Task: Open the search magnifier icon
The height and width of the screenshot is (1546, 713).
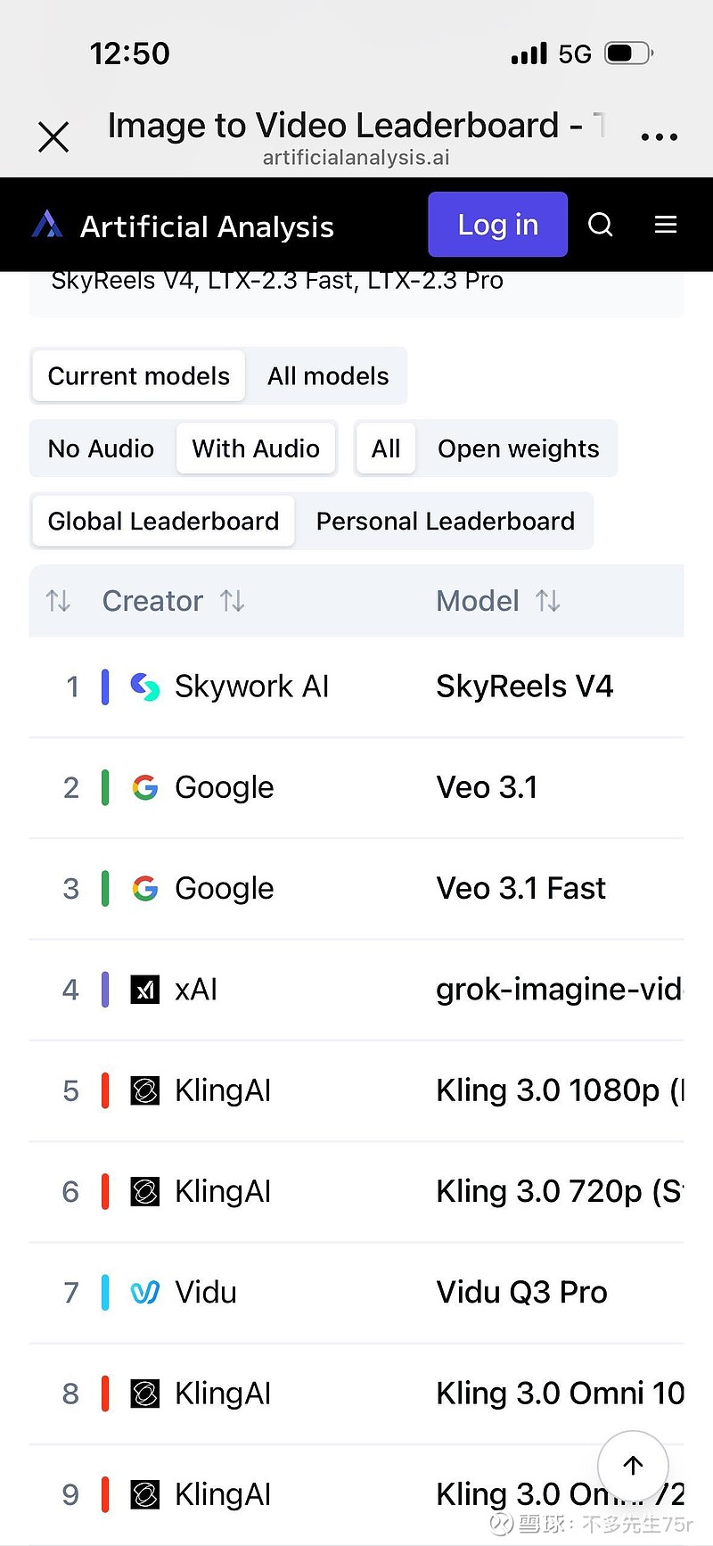Action: click(601, 225)
